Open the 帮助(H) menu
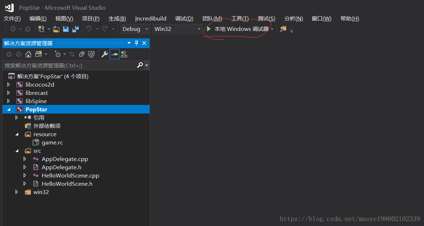The width and height of the screenshot is (424, 226). (350, 19)
